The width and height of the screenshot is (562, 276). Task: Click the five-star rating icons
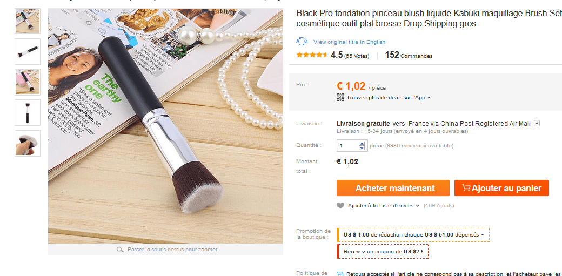(x=312, y=55)
